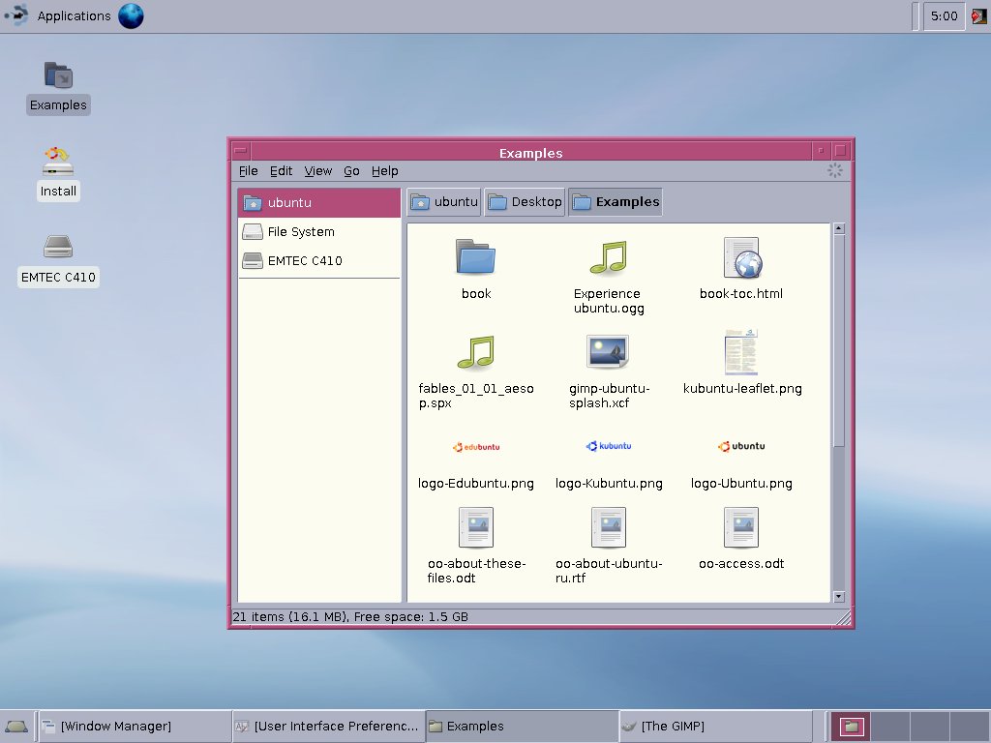
Task: Click the window resize grip in status bar
Action: [843, 618]
